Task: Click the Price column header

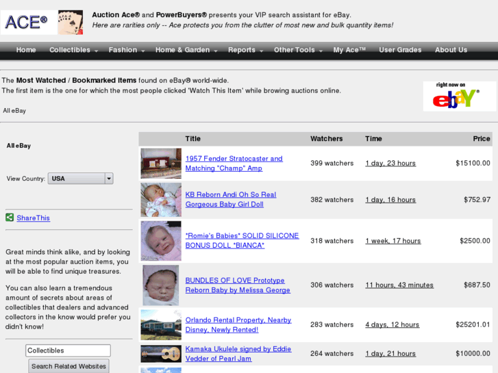Action: (482, 139)
